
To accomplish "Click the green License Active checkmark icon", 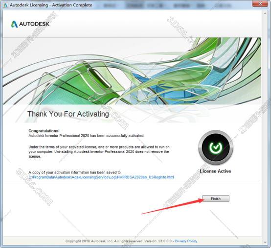I will (x=216, y=148).
